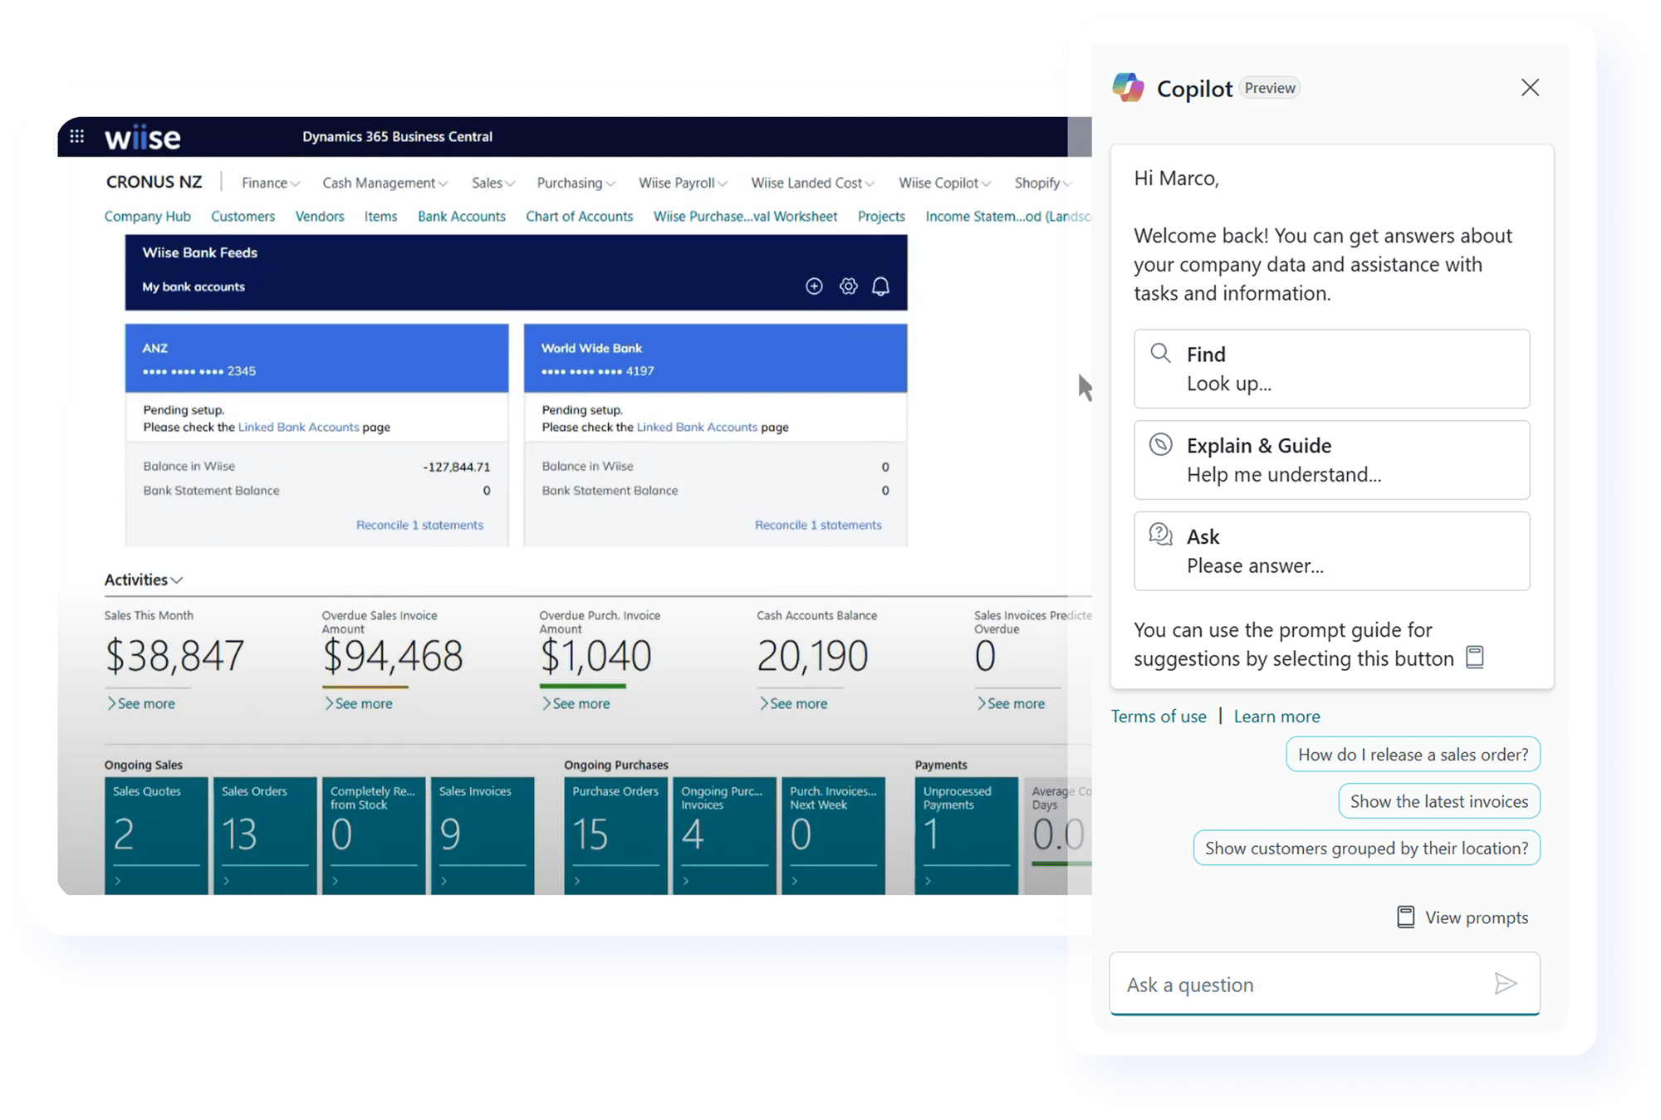Click the CRONUS NZ company name
Image resolution: width=1661 pixels, height=1120 pixels.
(x=154, y=182)
